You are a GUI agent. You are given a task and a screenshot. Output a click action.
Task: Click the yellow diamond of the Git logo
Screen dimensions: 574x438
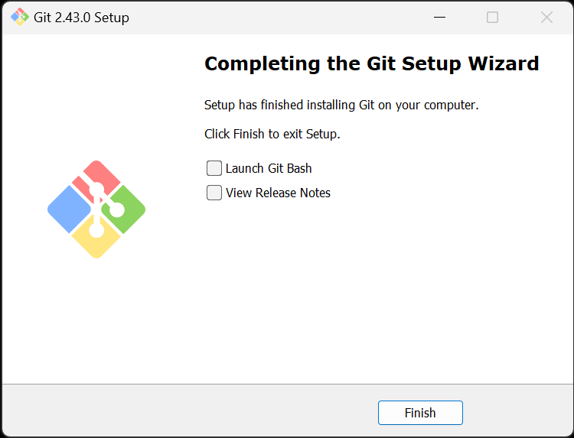pos(96,242)
